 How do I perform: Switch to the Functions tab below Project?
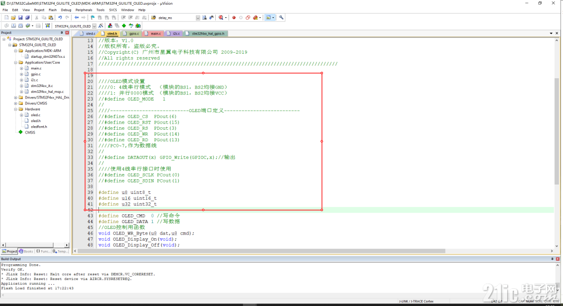coord(43,251)
